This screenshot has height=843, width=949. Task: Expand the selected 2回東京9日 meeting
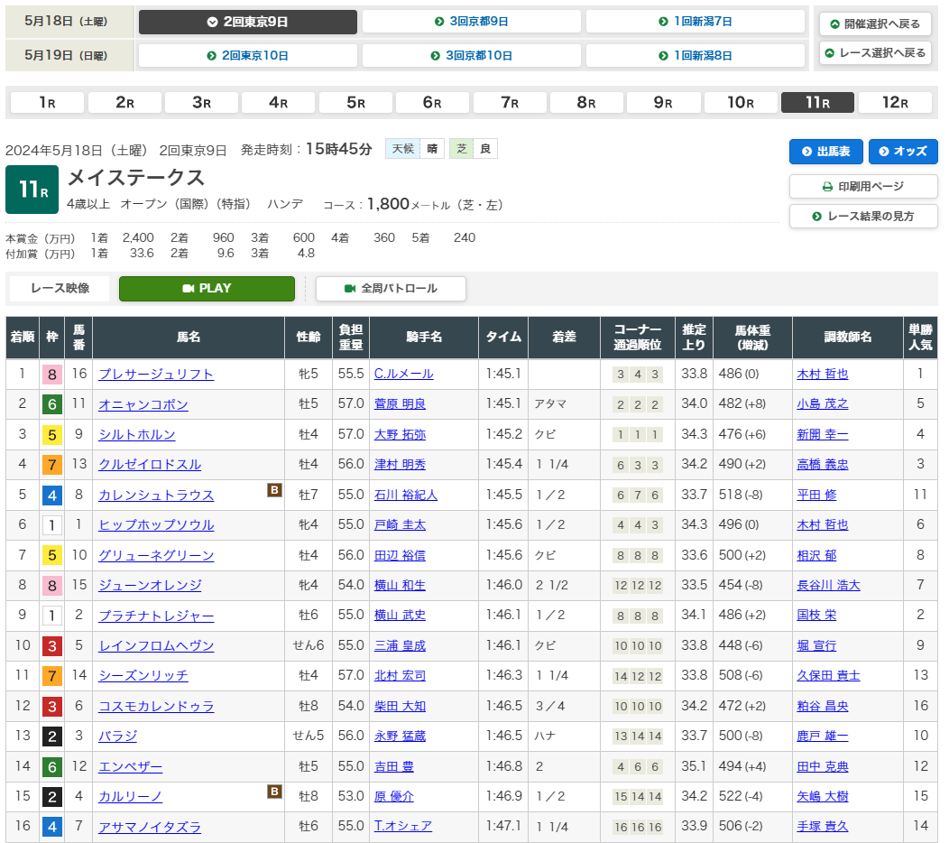tap(247, 22)
